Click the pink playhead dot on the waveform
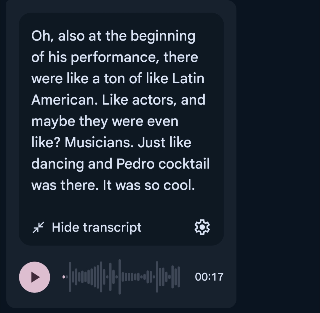 pos(64,277)
